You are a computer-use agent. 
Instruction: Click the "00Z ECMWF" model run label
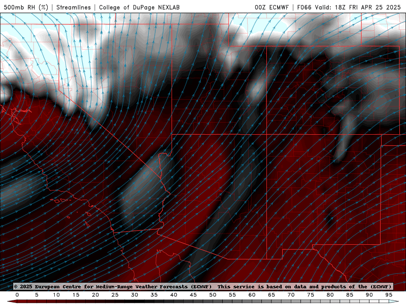pos(272,7)
